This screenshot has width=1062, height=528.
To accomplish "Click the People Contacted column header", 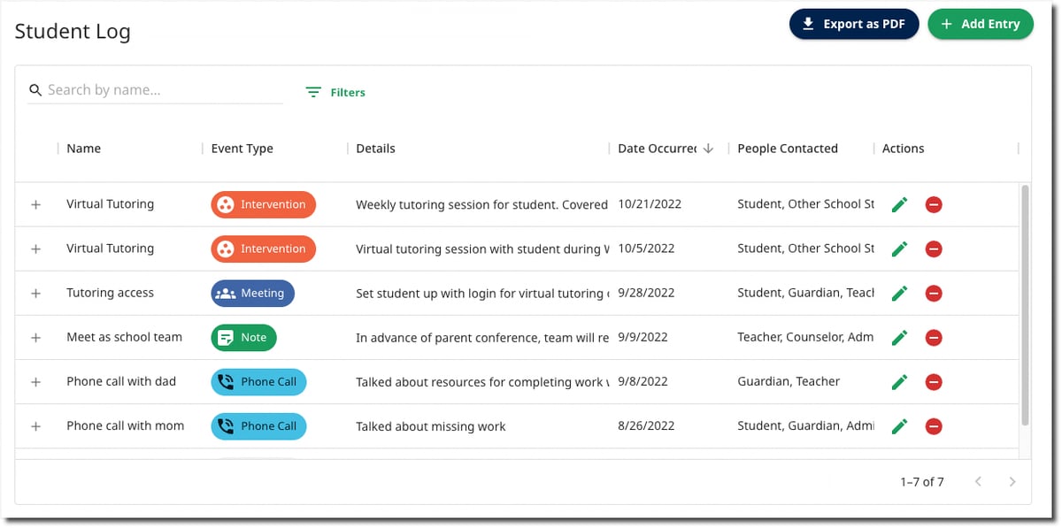I will (x=787, y=148).
